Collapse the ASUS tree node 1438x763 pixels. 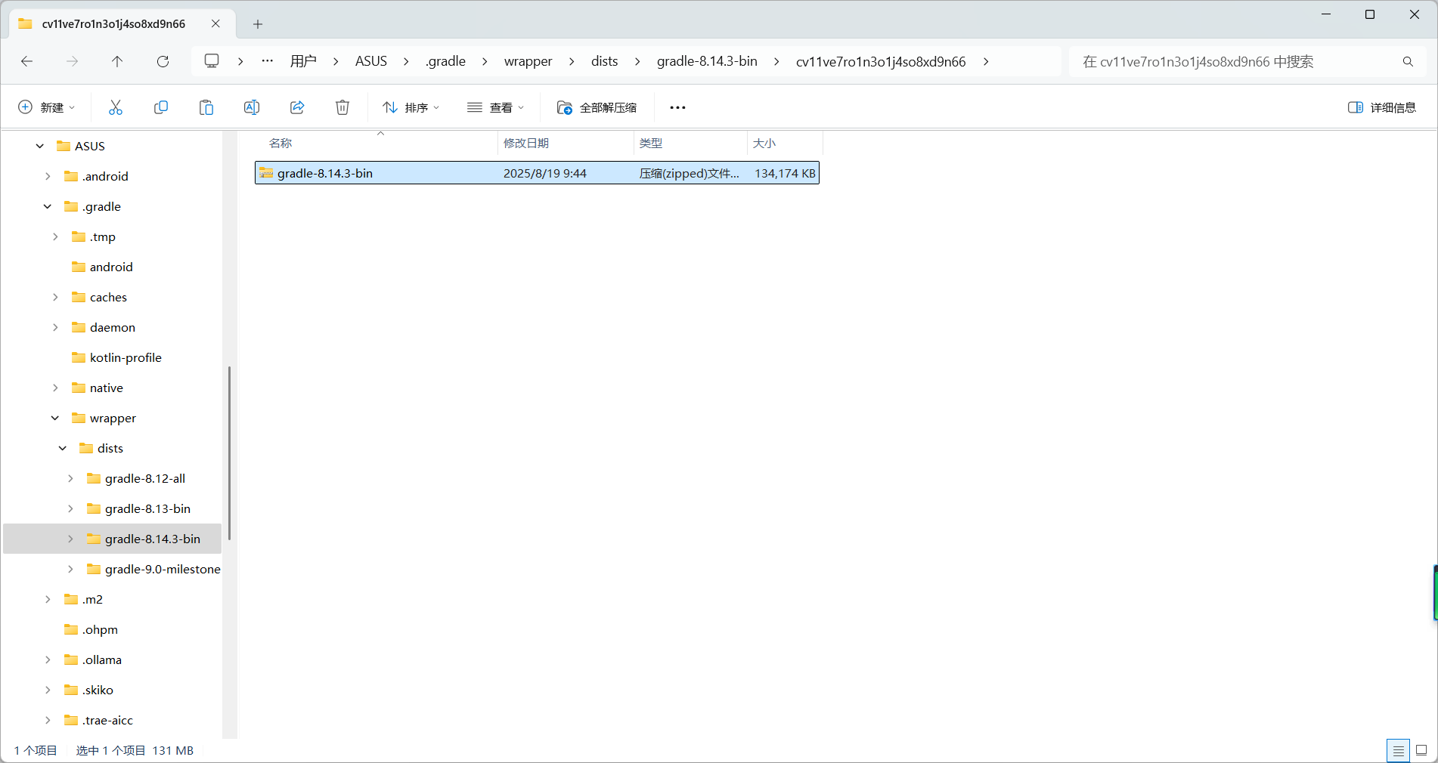point(40,146)
